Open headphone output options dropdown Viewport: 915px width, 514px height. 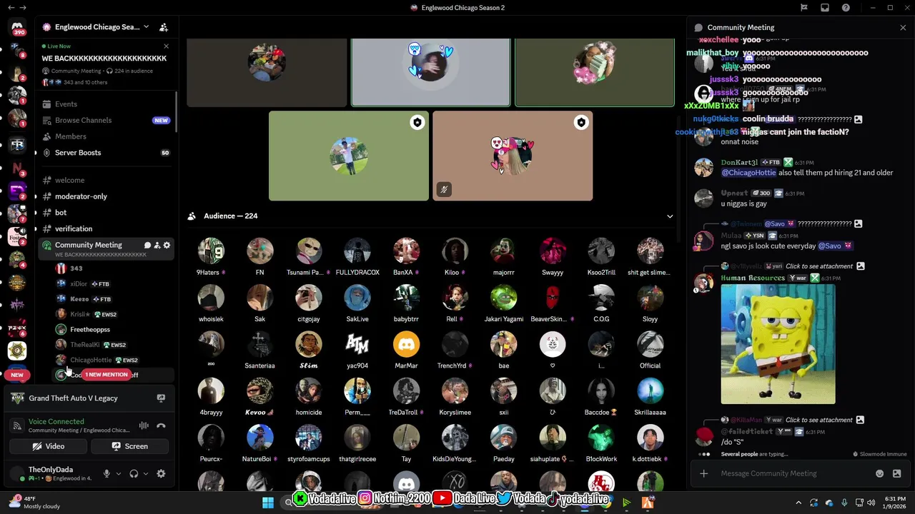[x=146, y=473]
